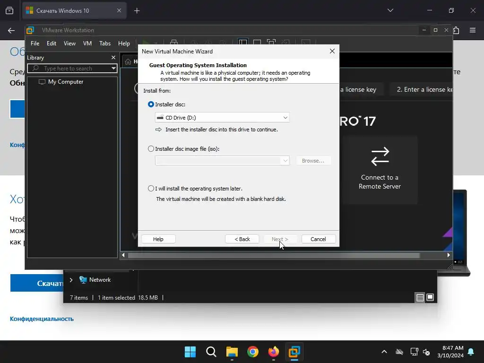
Task: Click the browser tab overview icon
Action: [9, 11]
